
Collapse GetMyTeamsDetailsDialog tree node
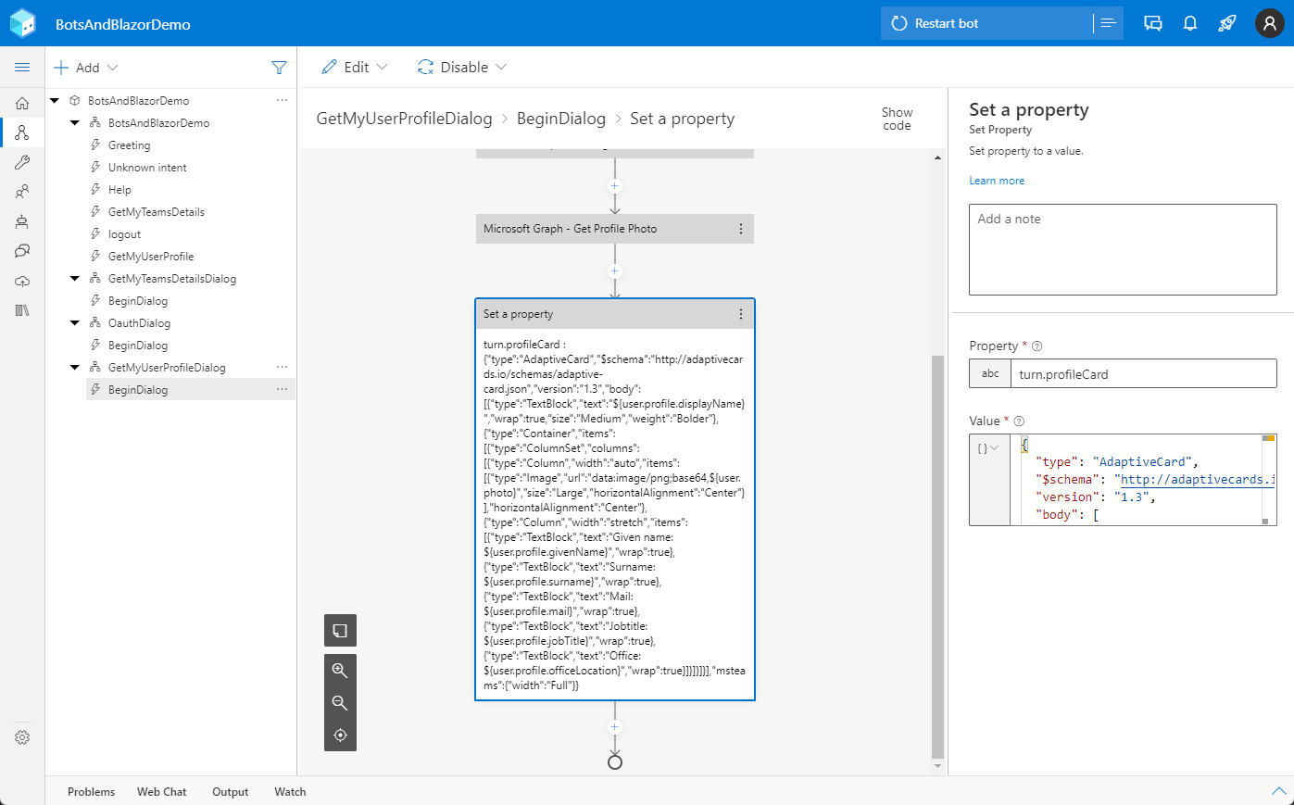75,278
